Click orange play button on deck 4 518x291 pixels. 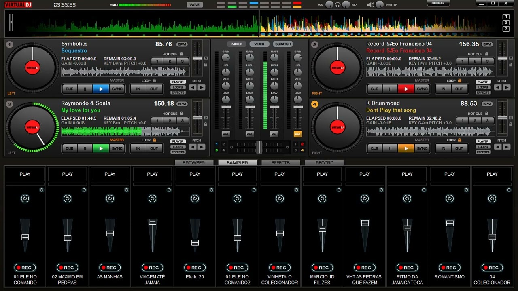[x=406, y=148]
